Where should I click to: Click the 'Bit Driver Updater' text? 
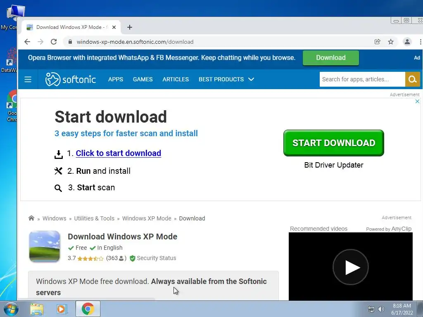click(334, 165)
